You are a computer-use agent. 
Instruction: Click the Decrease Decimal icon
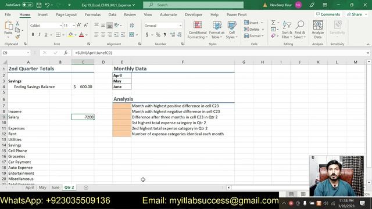180,35
